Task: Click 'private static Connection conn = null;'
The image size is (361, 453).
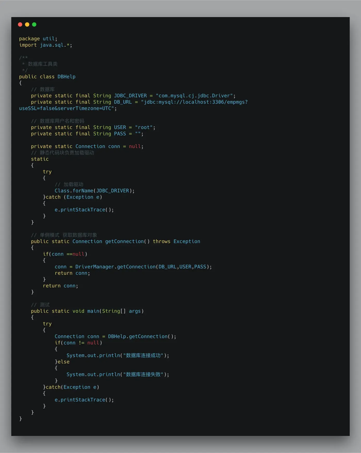Action: pos(87,147)
